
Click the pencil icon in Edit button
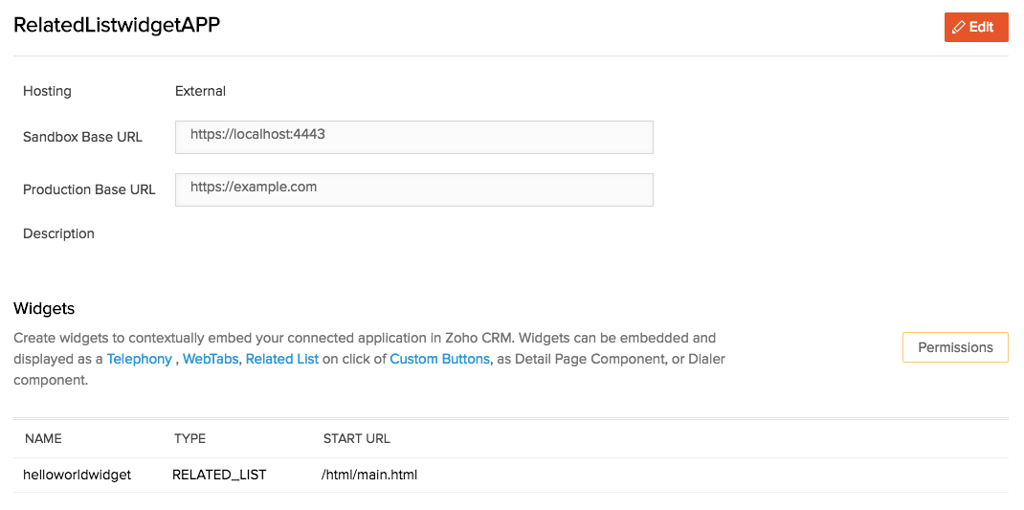coord(958,28)
